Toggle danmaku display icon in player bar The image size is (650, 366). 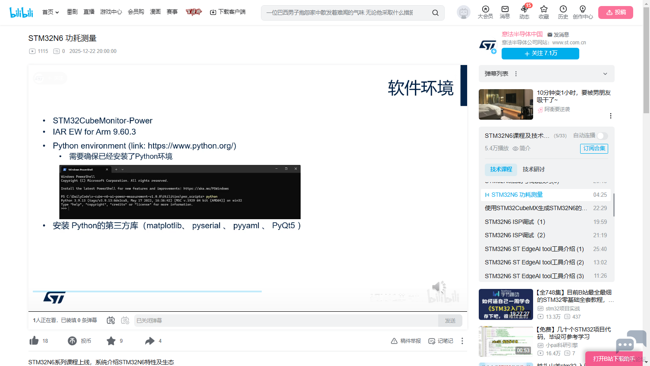111,320
